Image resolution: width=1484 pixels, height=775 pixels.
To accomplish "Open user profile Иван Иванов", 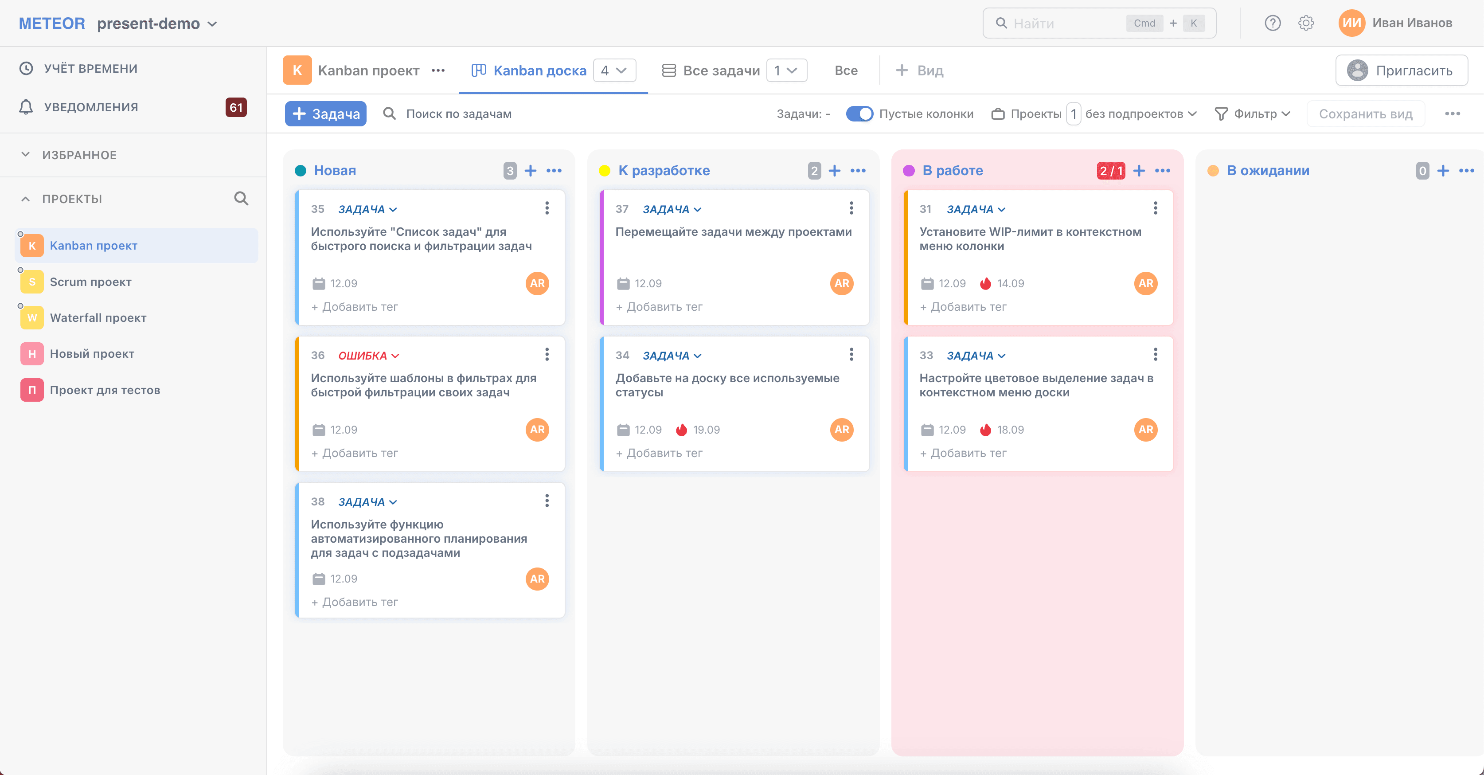I will 1395,23.
